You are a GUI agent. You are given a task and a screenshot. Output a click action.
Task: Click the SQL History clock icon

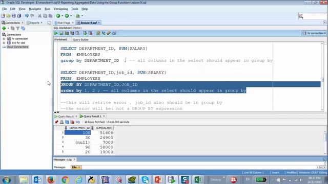click(114, 33)
